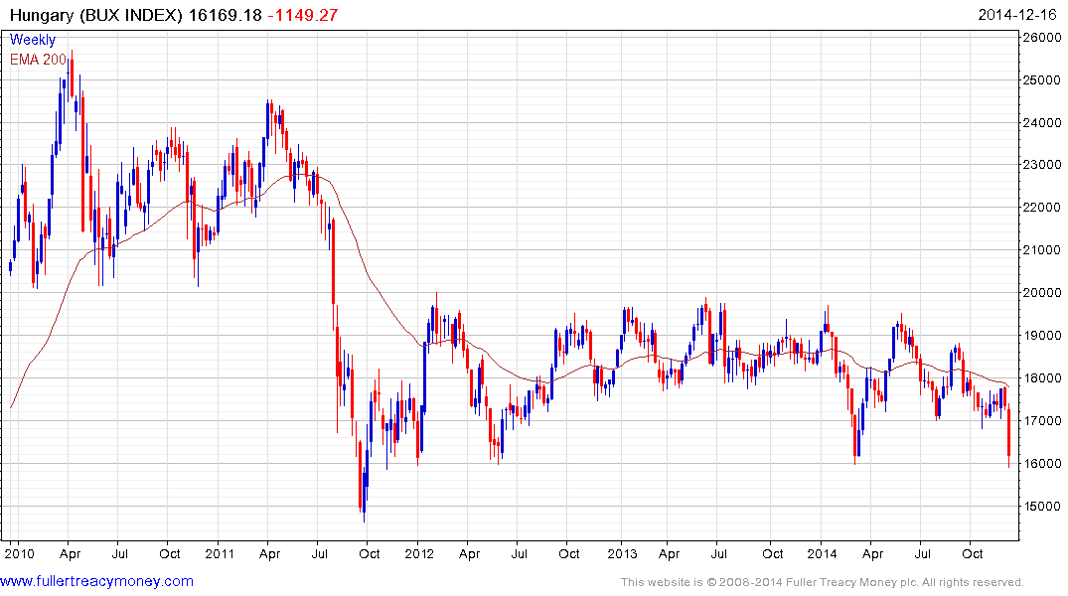Click the 22000 price axis label
Viewport: 1068px width, 596px height.
click(x=1041, y=207)
